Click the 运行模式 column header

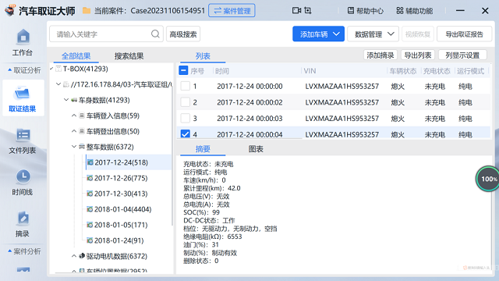pyautogui.click(x=470, y=71)
